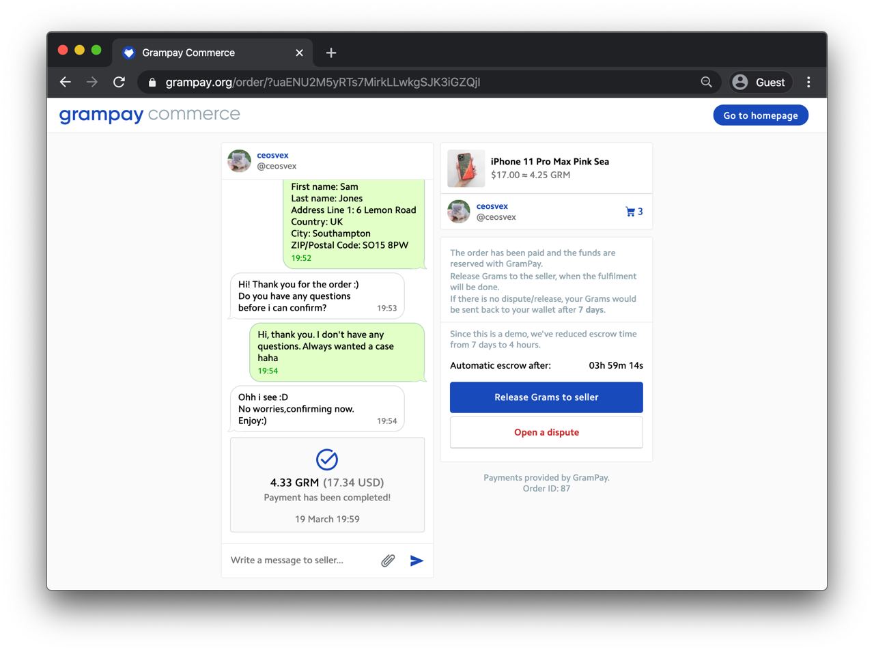Click Go to homepage button

pyautogui.click(x=761, y=115)
